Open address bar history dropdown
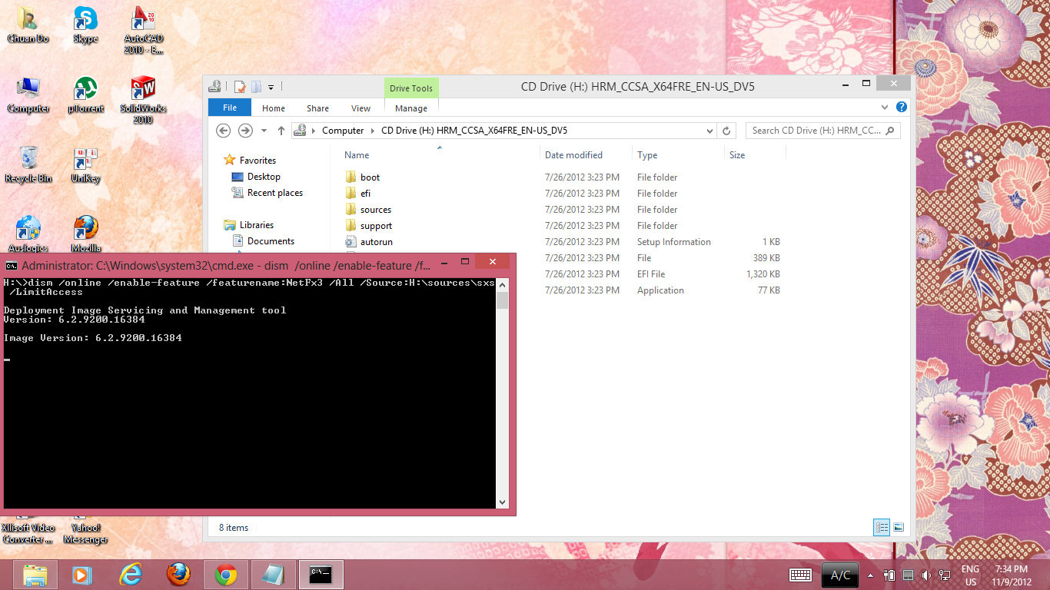This screenshot has width=1050, height=590. click(x=709, y=131)
